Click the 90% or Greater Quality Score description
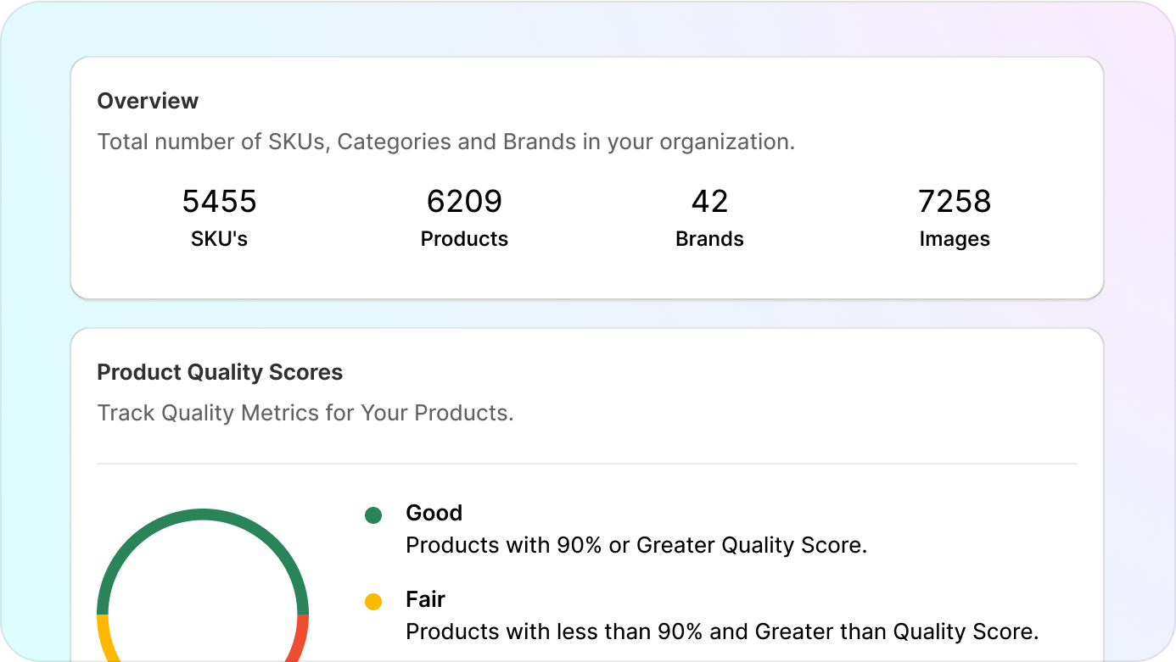The height and width of the screenshot is (662, 1176). pos(636,545)
